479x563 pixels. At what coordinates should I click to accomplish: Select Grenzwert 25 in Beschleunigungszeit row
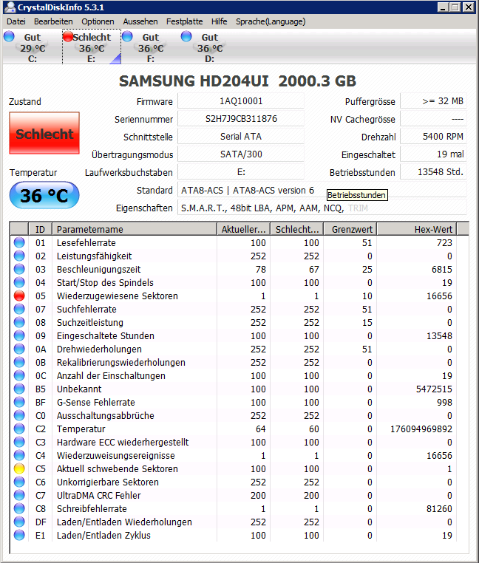(367, 269)
